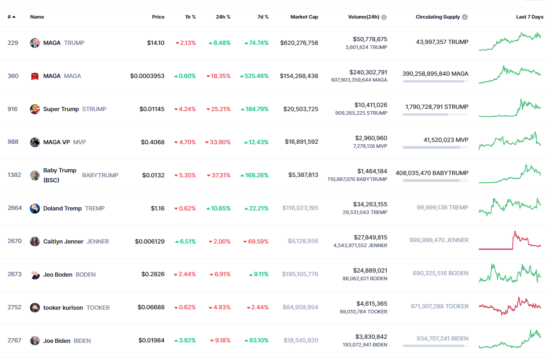Image resolution: width=557 pixels, height=361 pixels.
Task: Open the Jeo Boden BODEN name link
Action: pos(69,275)
